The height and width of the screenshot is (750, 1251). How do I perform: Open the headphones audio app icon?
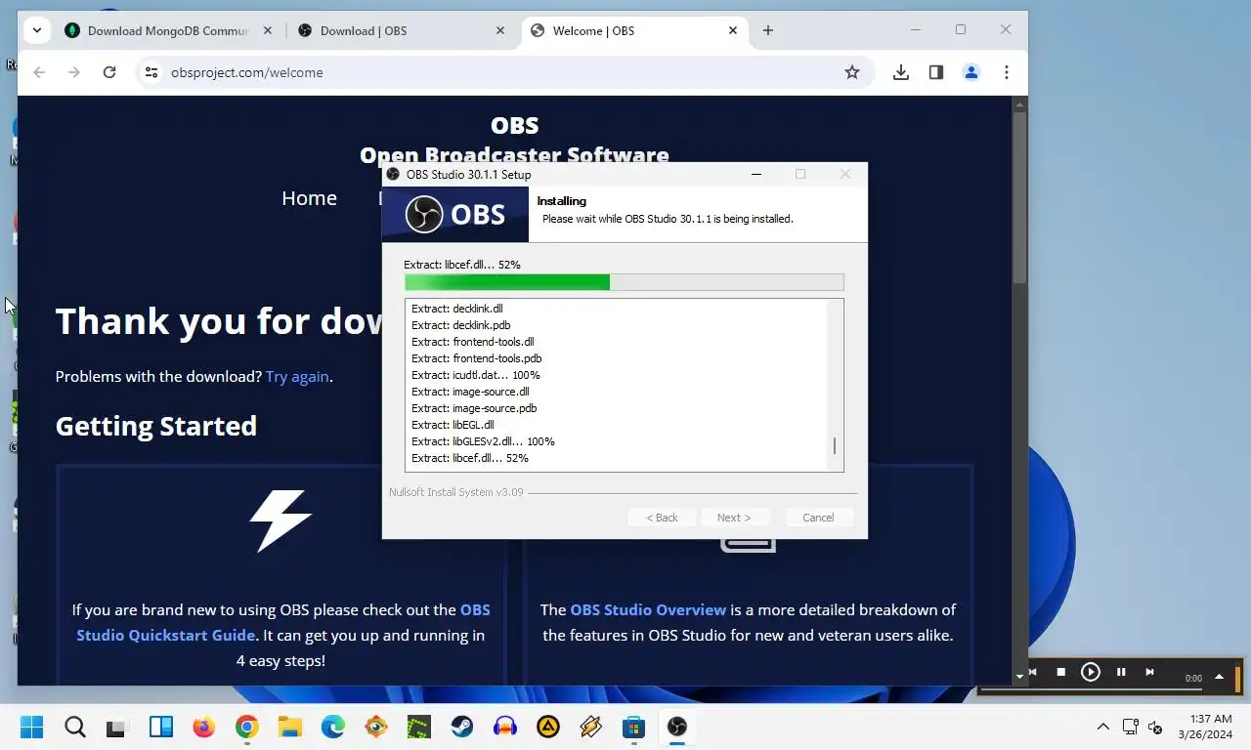click(505, 727)
